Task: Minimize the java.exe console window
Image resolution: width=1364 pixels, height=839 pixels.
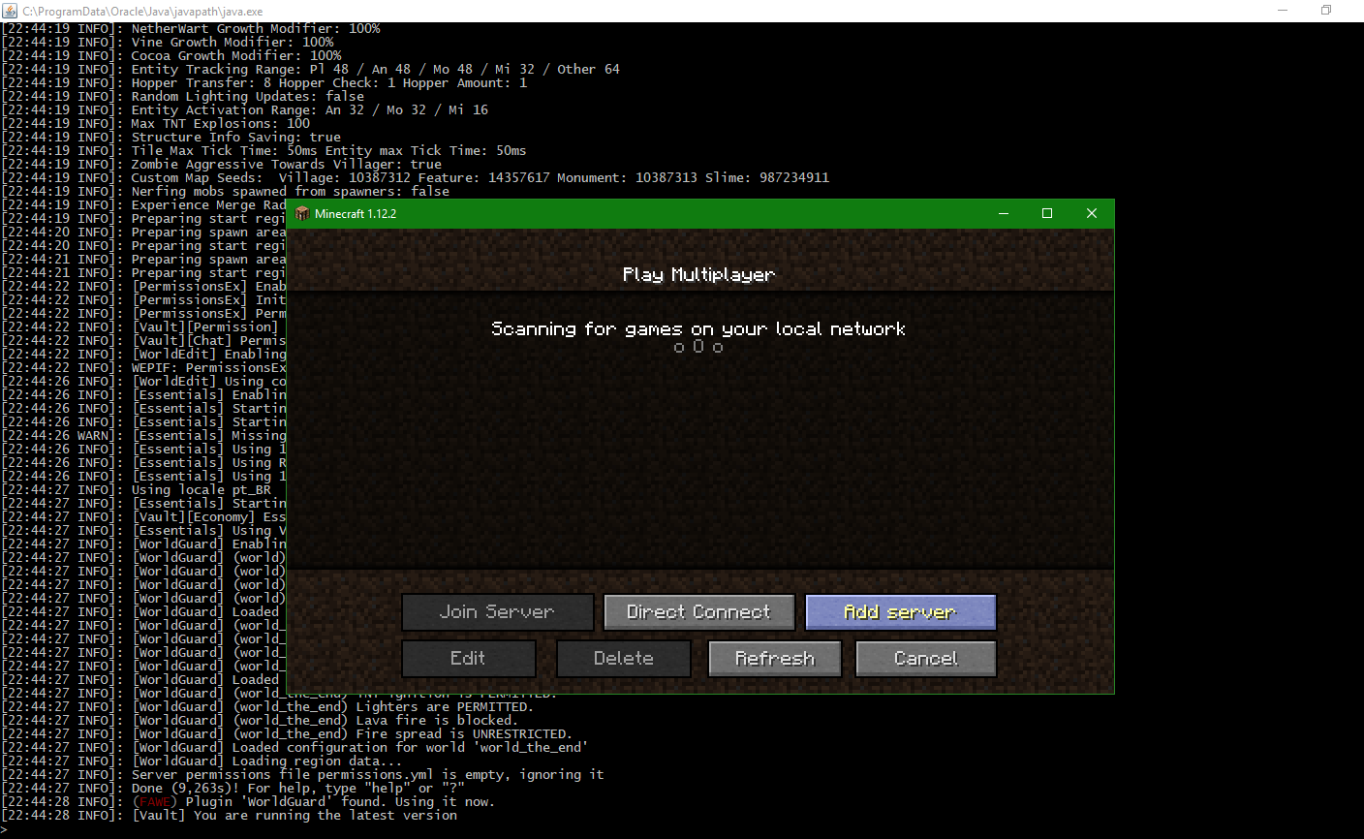Action: coord(1283,11)
